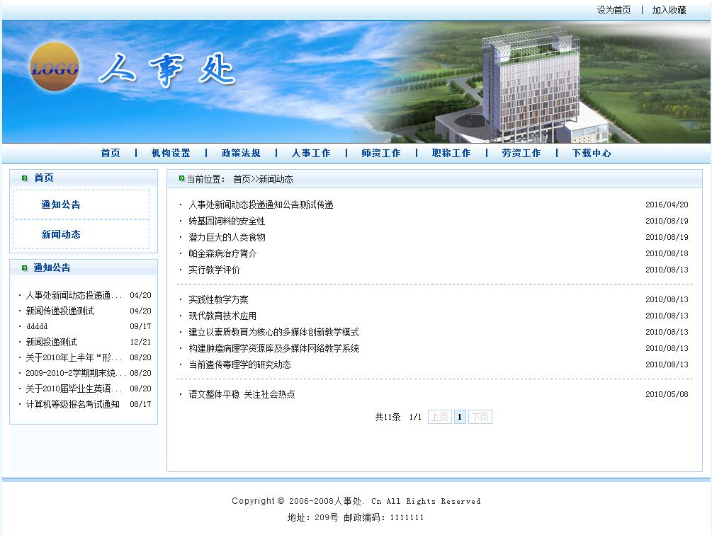Open sidebar notice 关于2010届毕业生英语...

pyautogui.click(x=74, y=389)
